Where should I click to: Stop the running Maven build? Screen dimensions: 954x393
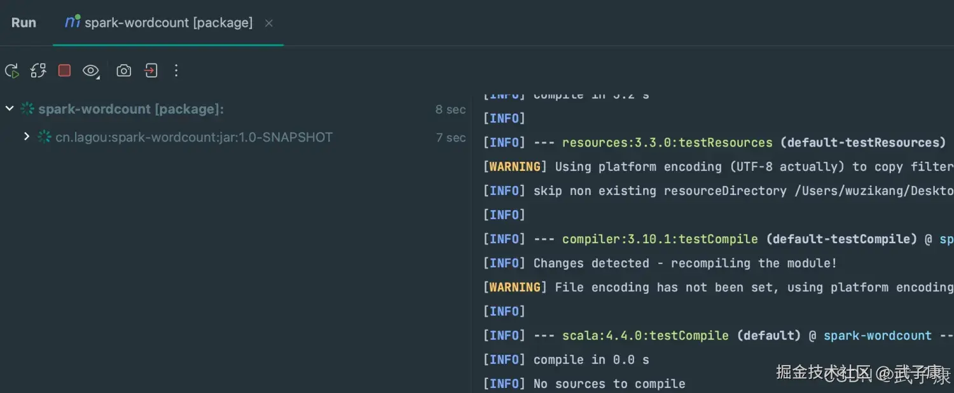(64, 70)
